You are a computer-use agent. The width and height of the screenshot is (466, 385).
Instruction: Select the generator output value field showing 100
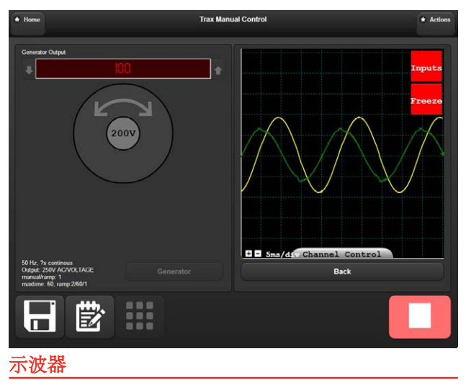(122, 69)
